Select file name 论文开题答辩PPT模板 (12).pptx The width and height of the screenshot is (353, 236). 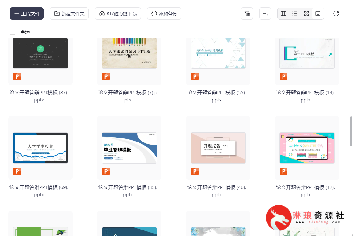click(x=306, y=191)
